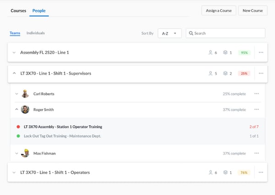
Task: Click Roger Smith's profile avatar
Action: (x=25, y=110)
